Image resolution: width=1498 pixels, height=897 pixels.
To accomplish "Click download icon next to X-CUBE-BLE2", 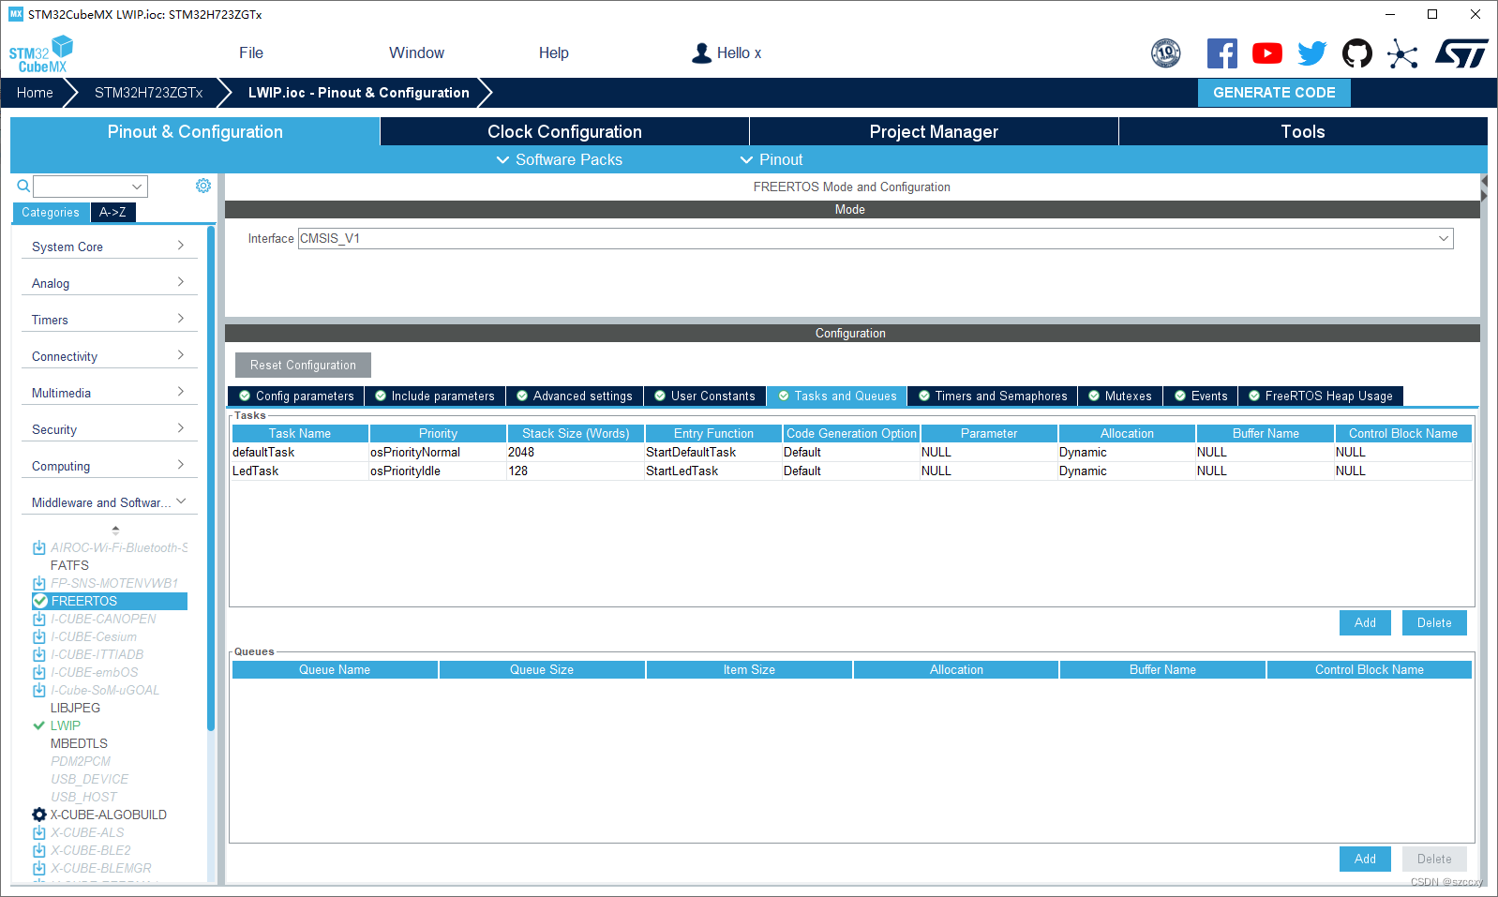I will pyautogui.click(x=39, y=850).
